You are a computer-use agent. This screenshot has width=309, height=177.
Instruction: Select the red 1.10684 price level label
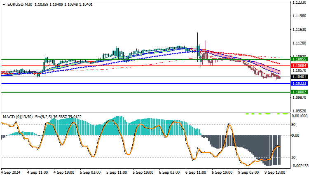tap(299, 65)
